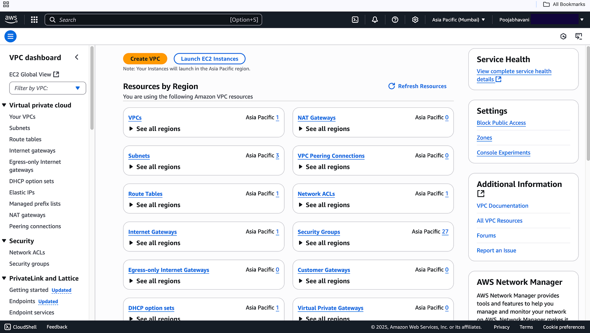Open the Zones settings link
Viewport: 590px width, 333px height.
coord(485,138)
